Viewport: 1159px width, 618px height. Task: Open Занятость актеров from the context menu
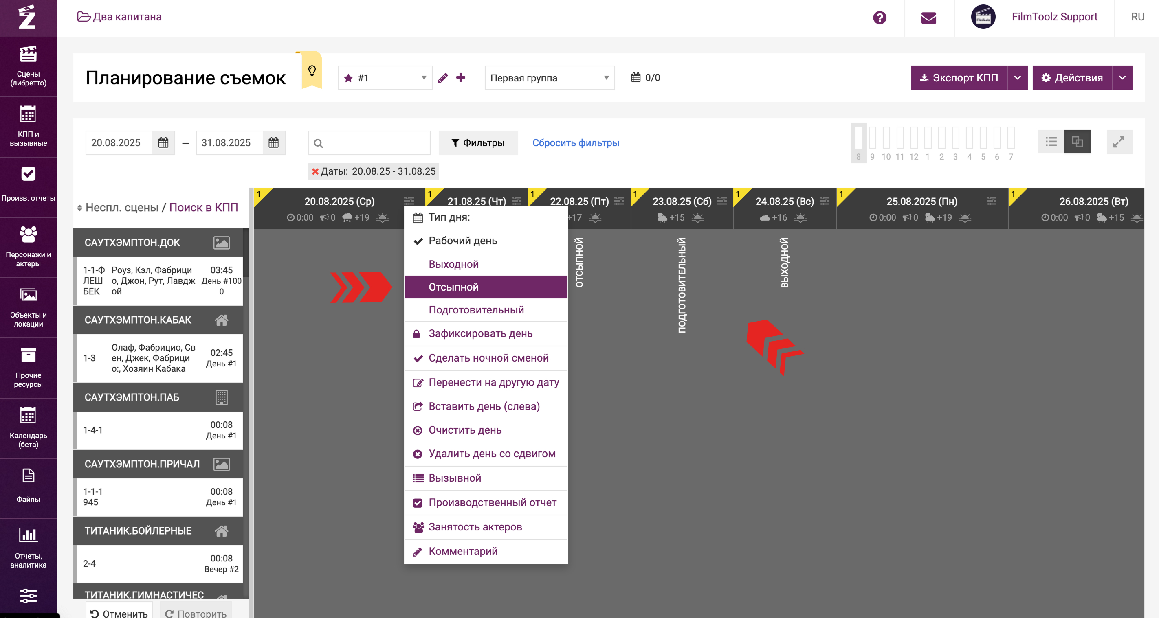tap(486, 527)
